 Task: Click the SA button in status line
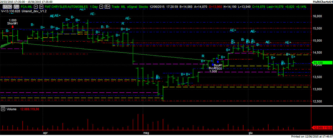point(5,6)
